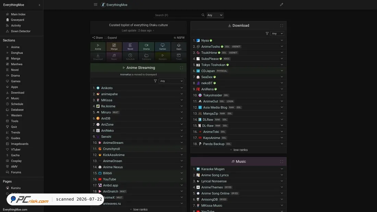Image resolution: width=377 pixels, height=212 pixels.
Task: Open the KickAssAnime link
Action: (114, 155)
